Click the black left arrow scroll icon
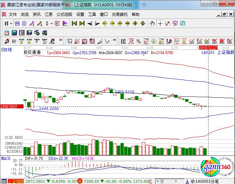The height and width of the screenshot is (184, 235). [x=89, y=23]
